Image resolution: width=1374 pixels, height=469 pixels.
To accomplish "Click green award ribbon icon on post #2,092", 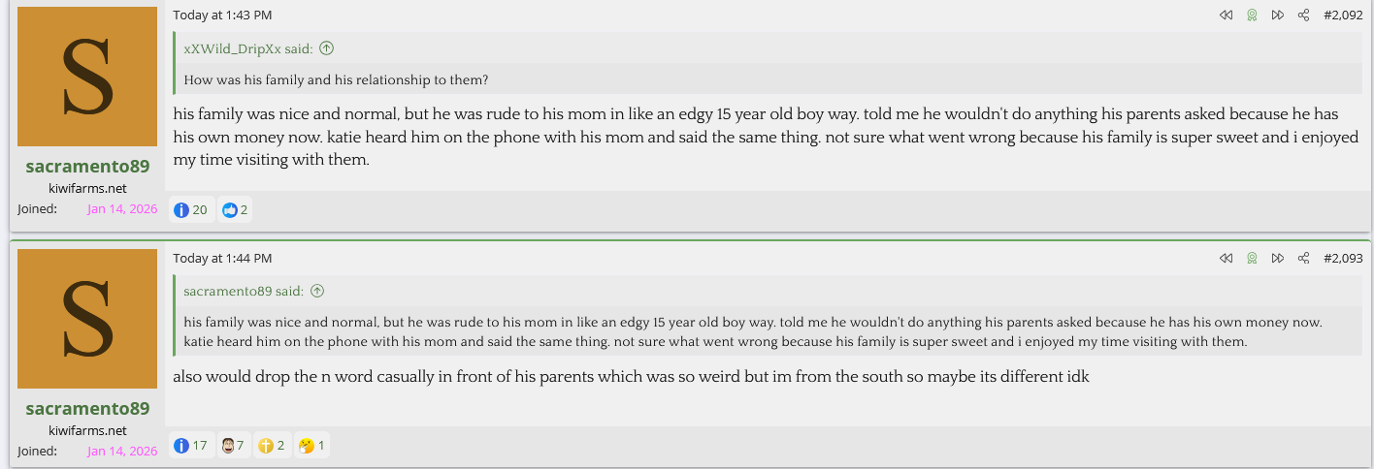I will (1252, 16).
